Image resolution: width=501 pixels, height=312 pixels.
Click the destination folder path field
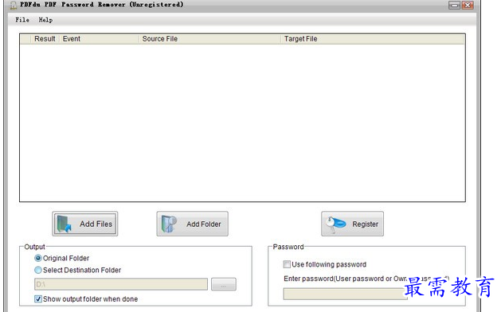tap(121, 284)
